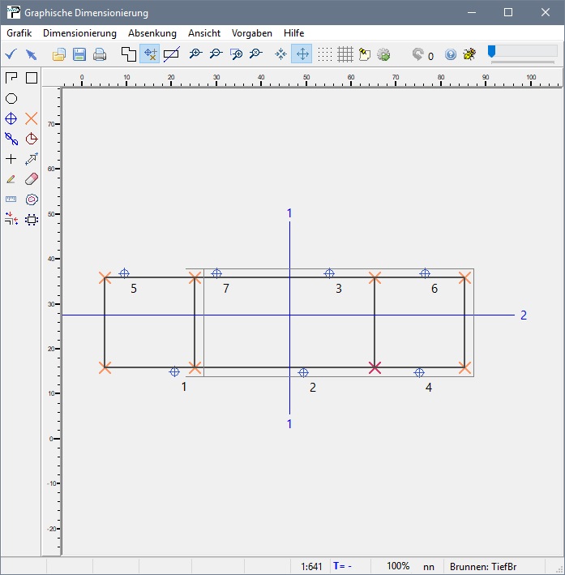
Task: Open the Grafik menu
Action: coord(19,33)
